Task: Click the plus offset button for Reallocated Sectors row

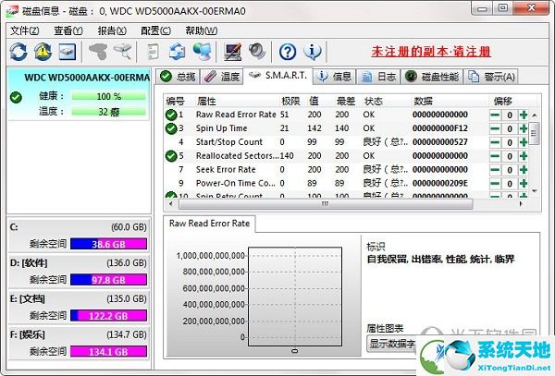Action: pyautogui.click(x=524, y=156)
